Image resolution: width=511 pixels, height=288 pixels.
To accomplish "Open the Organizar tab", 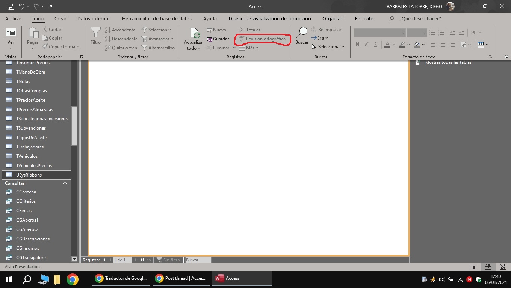I will pos(333,18).
